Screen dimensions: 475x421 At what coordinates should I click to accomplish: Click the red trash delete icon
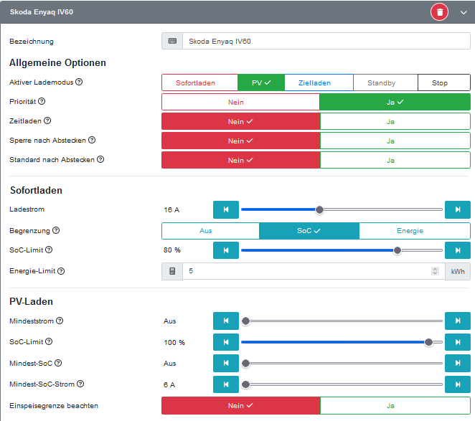point(439,12)
